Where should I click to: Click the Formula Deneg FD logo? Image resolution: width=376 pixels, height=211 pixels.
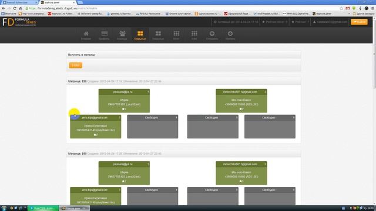(x=19, y=22)
